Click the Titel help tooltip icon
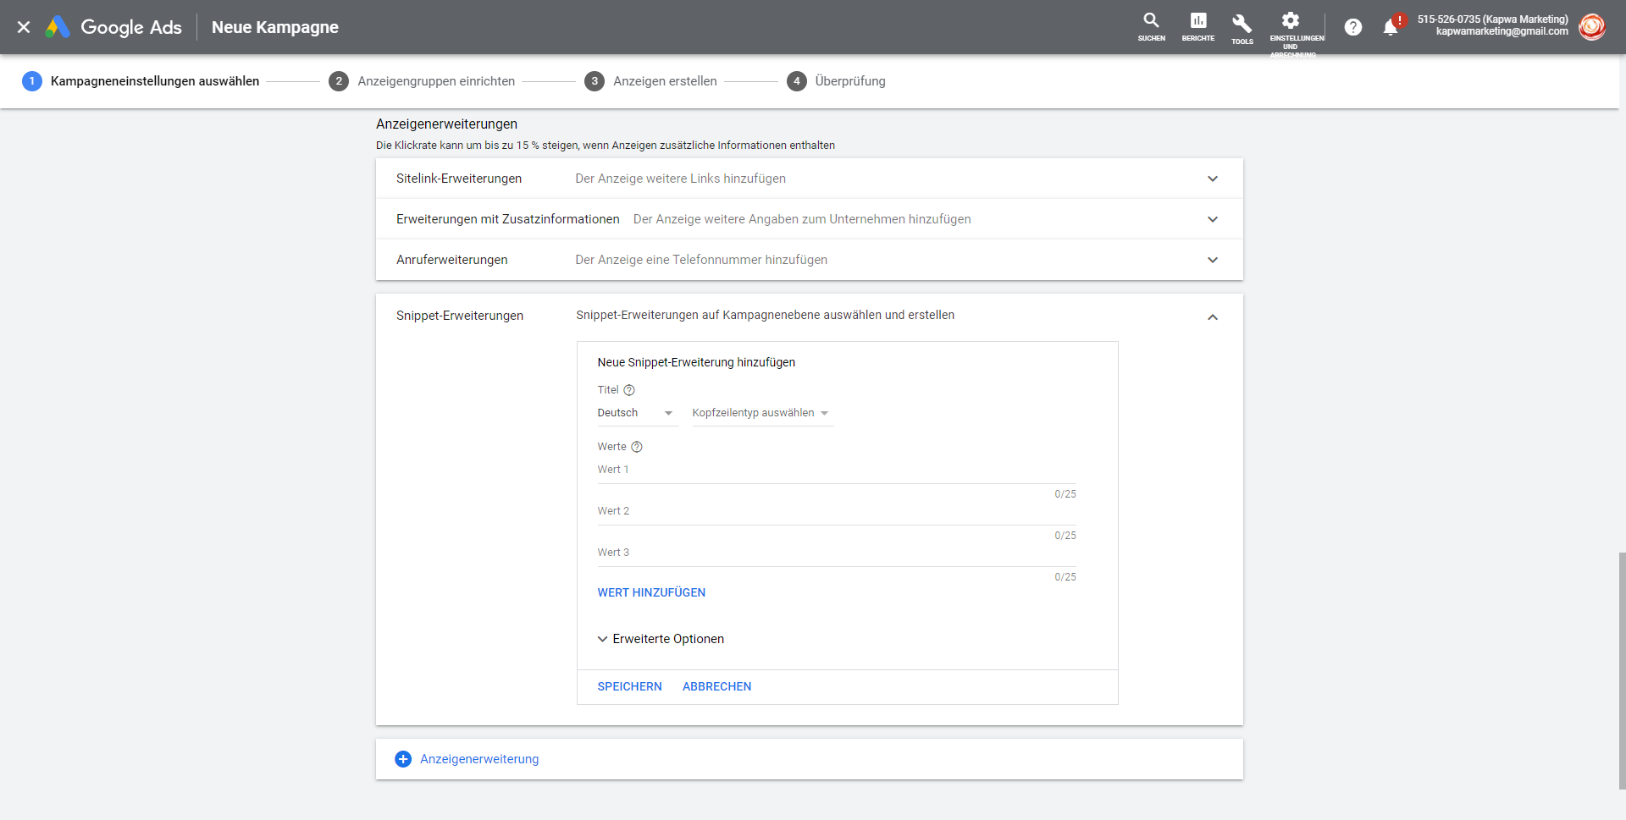Viewport: 1626px width, 820px height. (629, 390)
